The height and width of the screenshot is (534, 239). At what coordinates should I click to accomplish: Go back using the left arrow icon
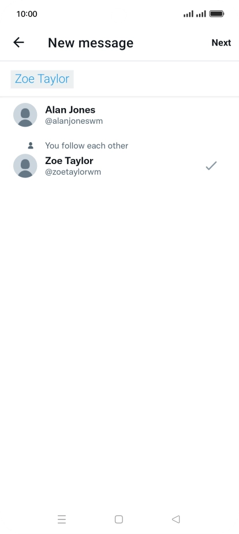coord(18,42)
